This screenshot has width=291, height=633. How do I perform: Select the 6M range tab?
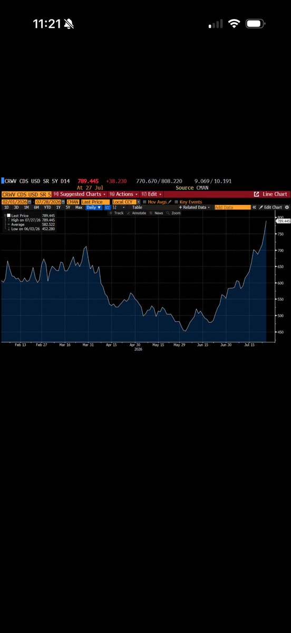(x=36, y=207)
